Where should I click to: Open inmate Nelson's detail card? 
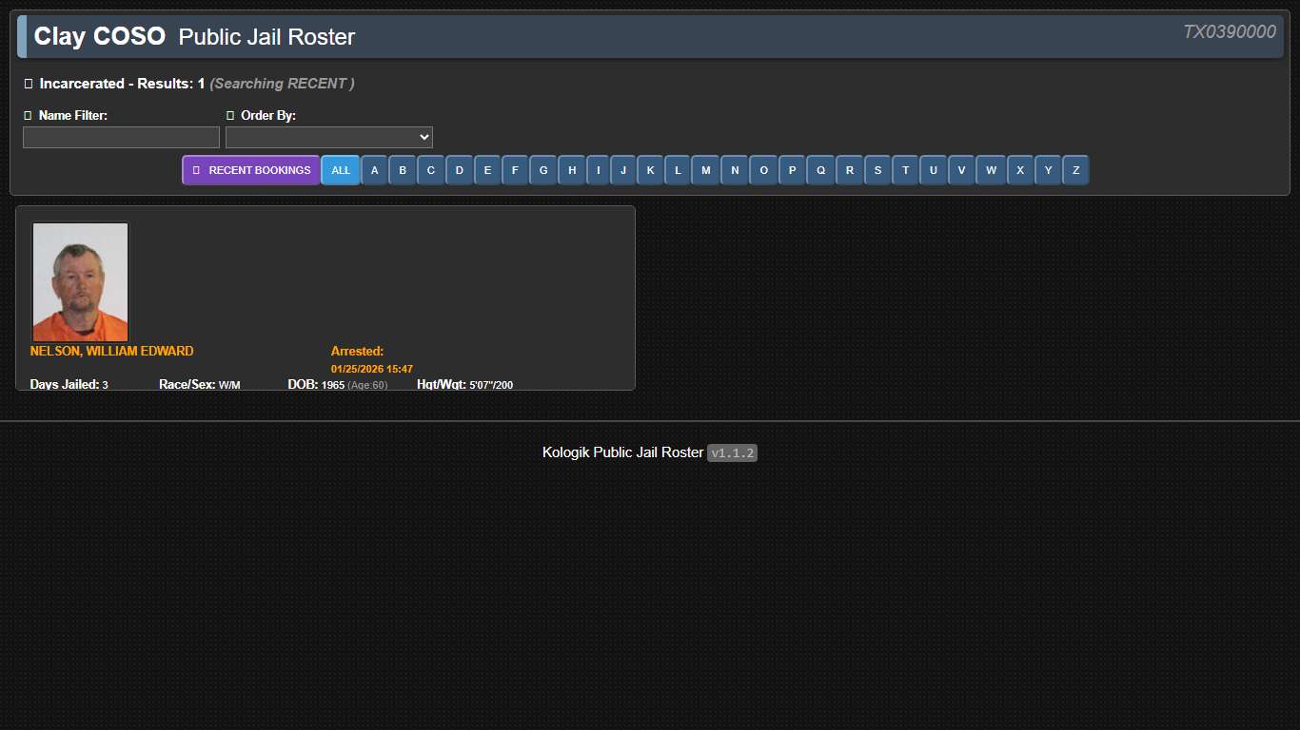coord(325,298)
